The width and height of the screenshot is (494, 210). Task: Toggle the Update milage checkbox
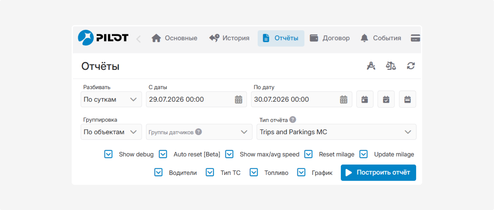click(363, 154)
